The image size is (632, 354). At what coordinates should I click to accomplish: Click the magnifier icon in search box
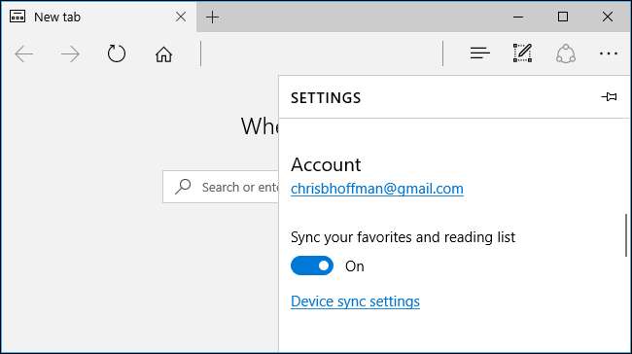183,187
